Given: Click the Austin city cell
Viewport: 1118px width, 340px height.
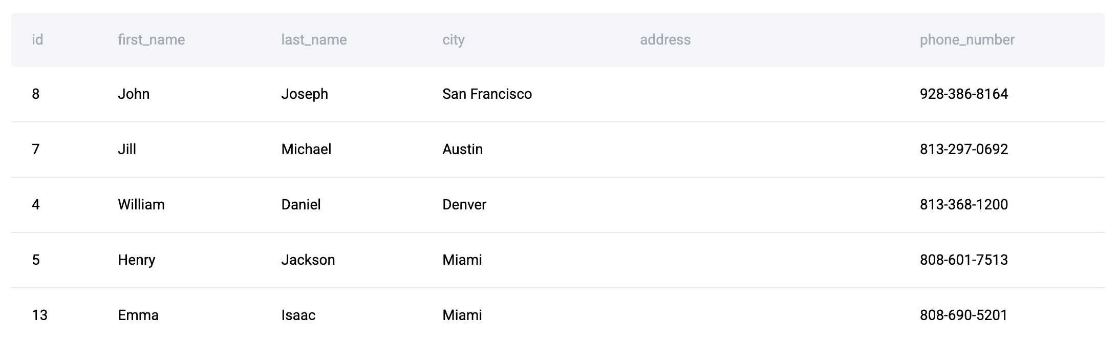Looking at the screenshot, I should point(462,150).
